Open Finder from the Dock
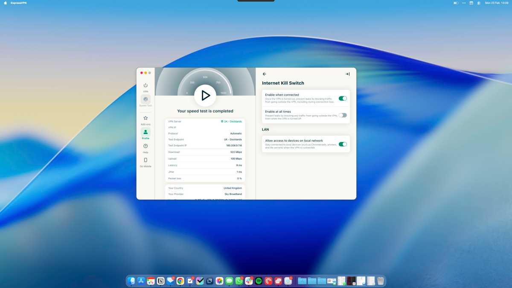 (131, 281)
